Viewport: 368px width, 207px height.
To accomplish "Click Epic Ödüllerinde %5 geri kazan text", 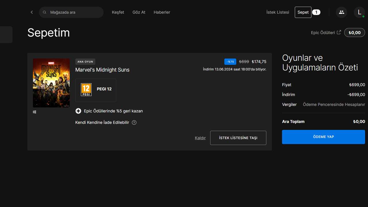I will (x=113, y=111).
